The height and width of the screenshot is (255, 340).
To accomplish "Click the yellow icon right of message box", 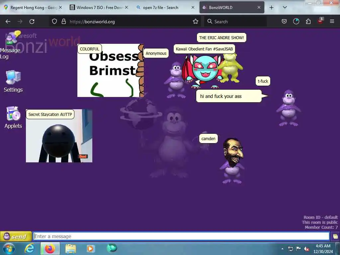I will pos(335,236).
